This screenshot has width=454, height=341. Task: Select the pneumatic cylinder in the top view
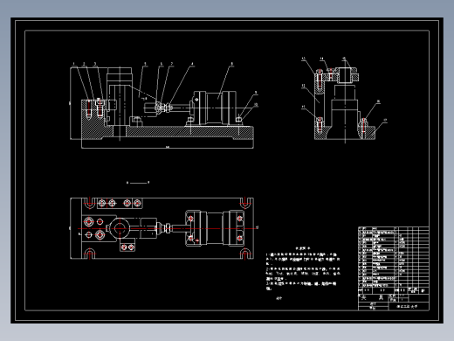[x=215, y=228]
